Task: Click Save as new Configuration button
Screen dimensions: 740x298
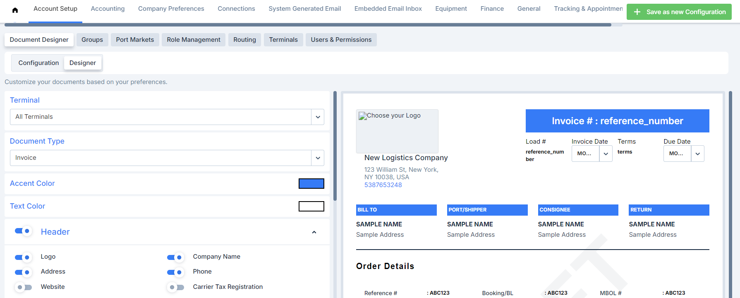Action: 679,12
